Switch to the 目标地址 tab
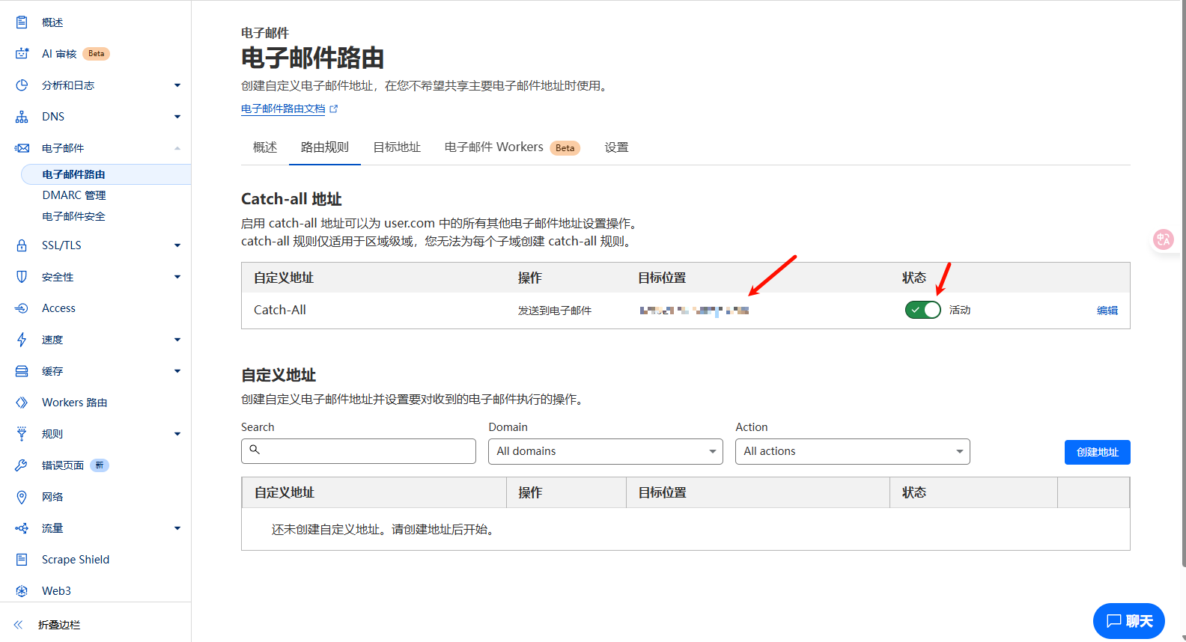The image size is (1186, 642). (397, 147)
